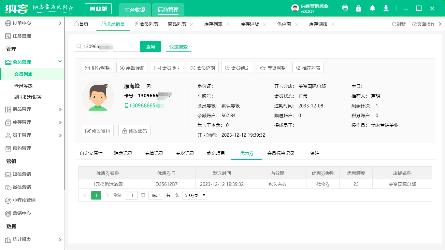The height and width of the screenshot is (250, 445).
Task: Click the member avatar picture
Action: [x=98, y=97]
